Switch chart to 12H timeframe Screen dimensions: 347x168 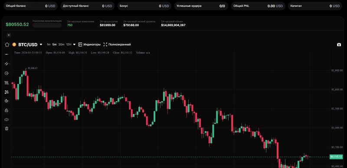point(69,44)
